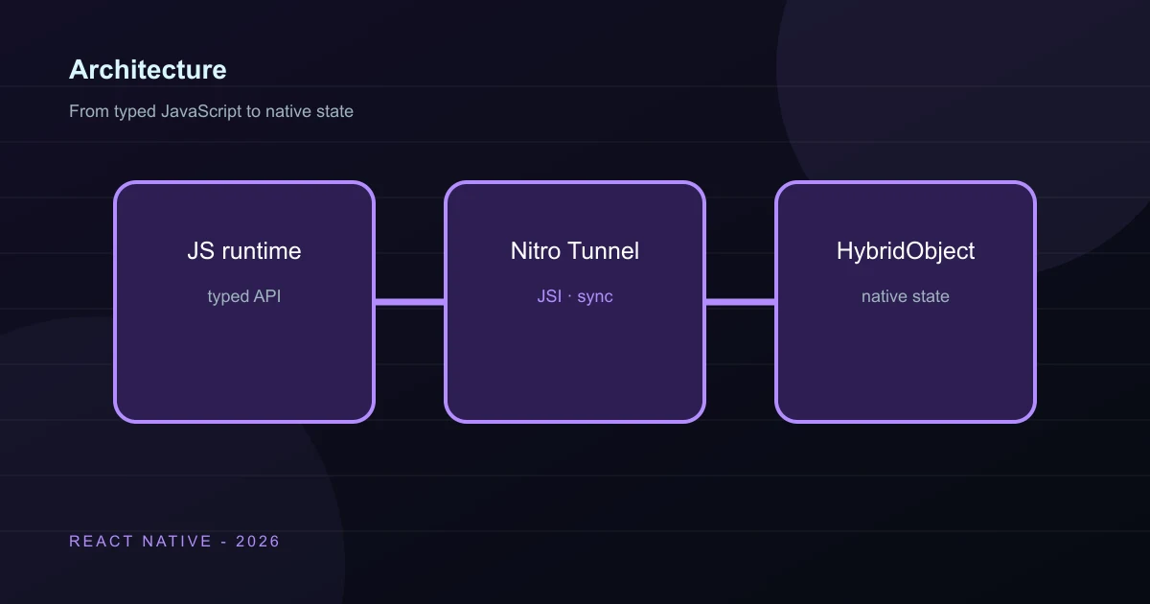
Task: Click subtitle 'From typed JavaScript to native state'
Action: 211,111
